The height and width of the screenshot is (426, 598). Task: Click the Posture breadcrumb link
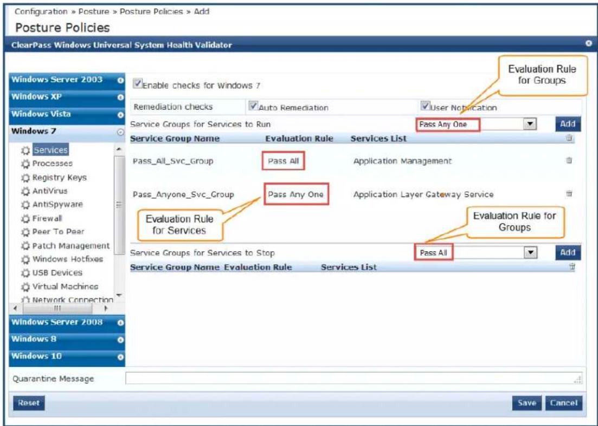(x=94, y=11)
